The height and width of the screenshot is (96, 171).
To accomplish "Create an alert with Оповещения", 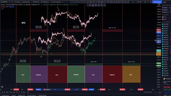I will 45,2.
